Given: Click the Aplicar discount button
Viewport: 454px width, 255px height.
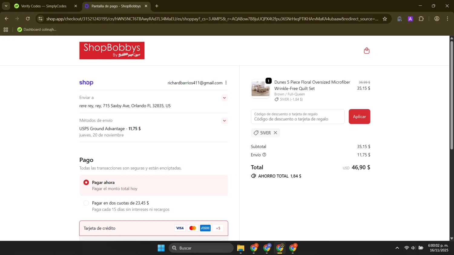Looking at the screenshot, I should 359,117.
